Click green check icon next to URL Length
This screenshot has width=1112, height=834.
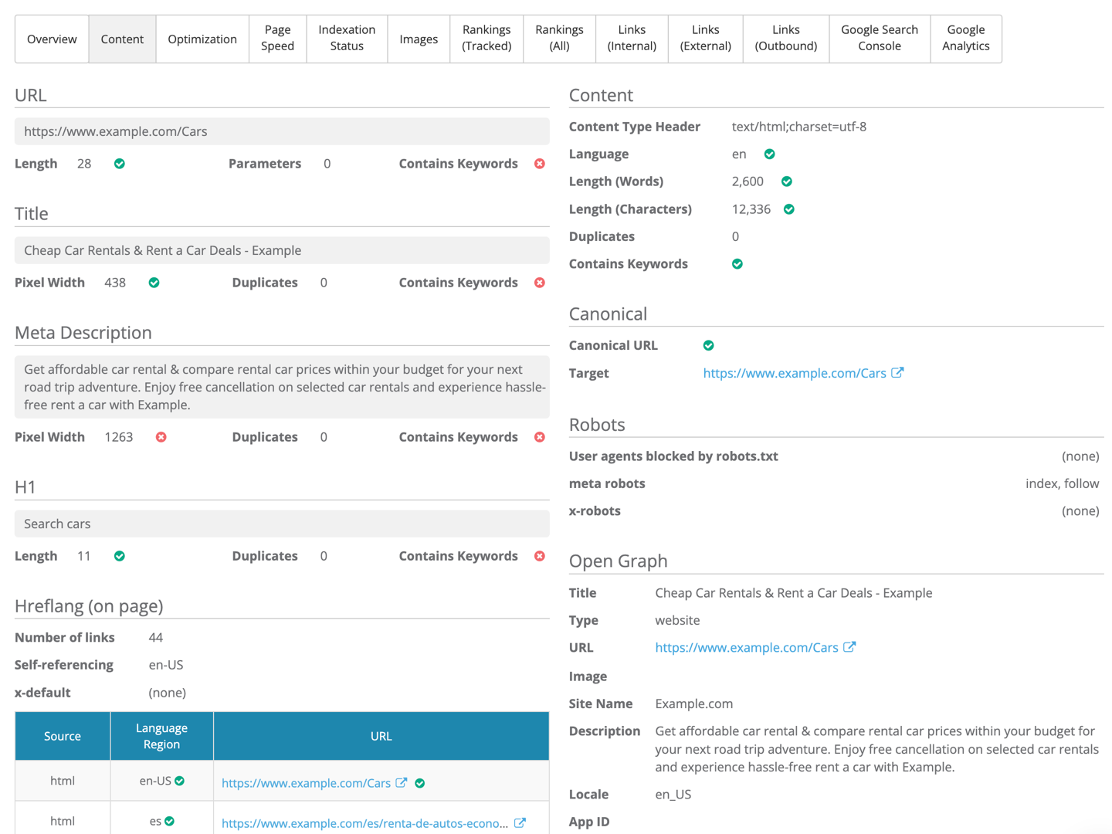coord(120,164)
